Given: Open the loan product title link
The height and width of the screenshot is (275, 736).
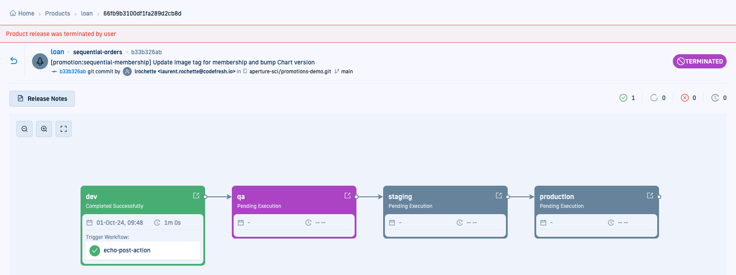Looking at the screenshot, I should pos(57,52).
